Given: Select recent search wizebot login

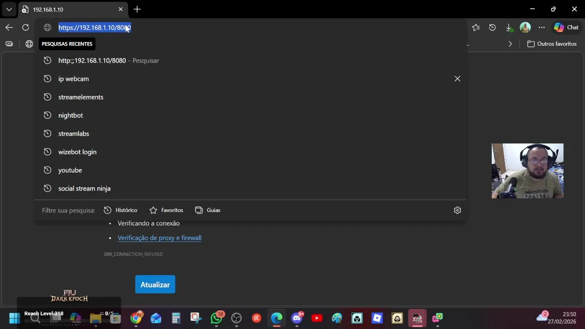Looking at the screenshot, I should [x=250, y=152].
